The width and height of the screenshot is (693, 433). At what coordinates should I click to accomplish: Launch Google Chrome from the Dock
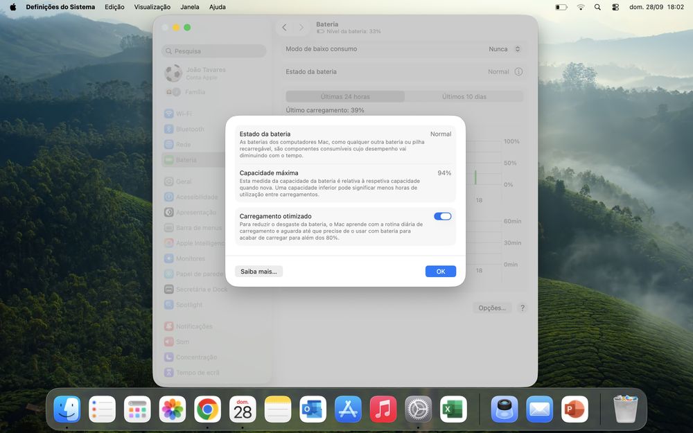coord(207,409)
